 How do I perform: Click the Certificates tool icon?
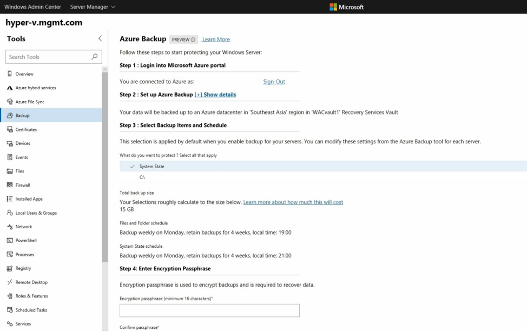point(10,129)
